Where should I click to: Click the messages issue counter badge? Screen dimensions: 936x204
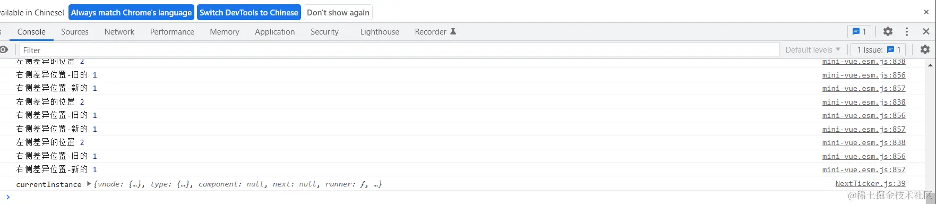[860, 31]
